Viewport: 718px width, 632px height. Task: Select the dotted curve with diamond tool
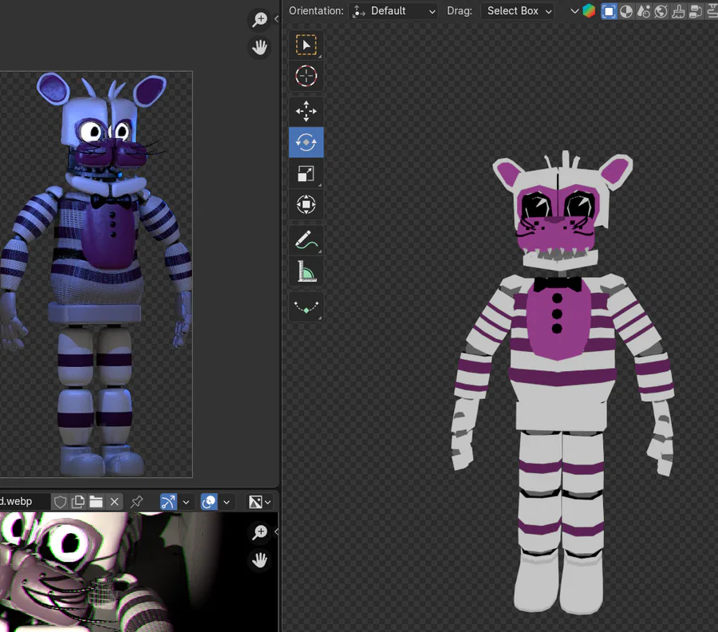point(306,307)
